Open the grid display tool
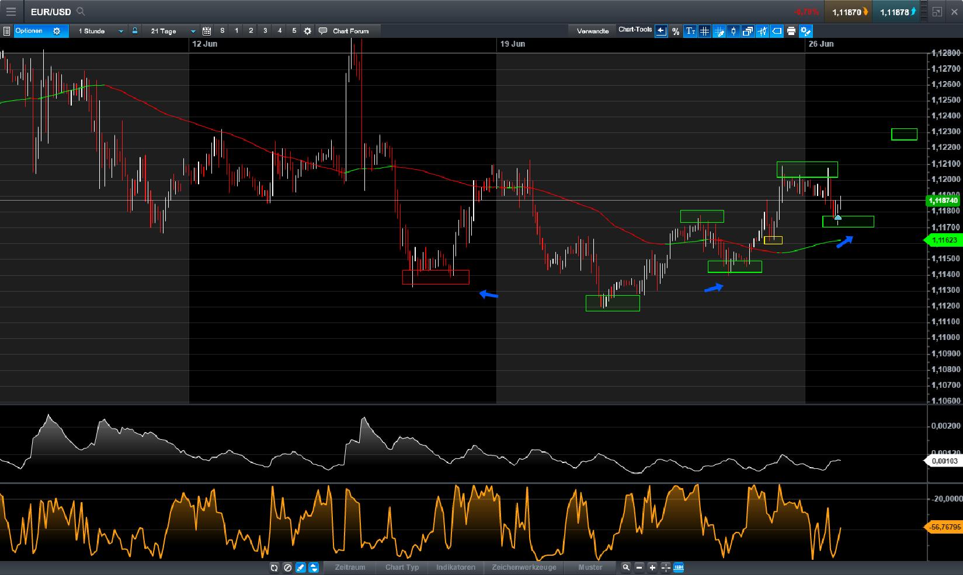Image resolution: width=963 pixels, height=575 pixels. pyautogui.click(x=704, y=31)
